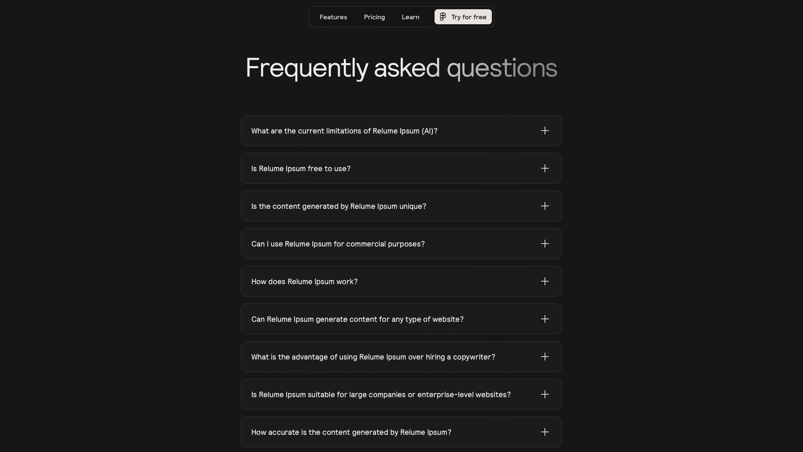Screen dimensions: 803x452
Task: Click the Figma icon in the Try for free button
Action: pos(443,17)
